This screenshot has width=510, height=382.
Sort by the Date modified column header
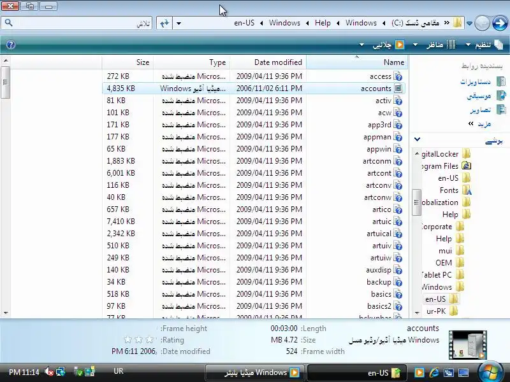pyautogui.click(x=268, y=62)
